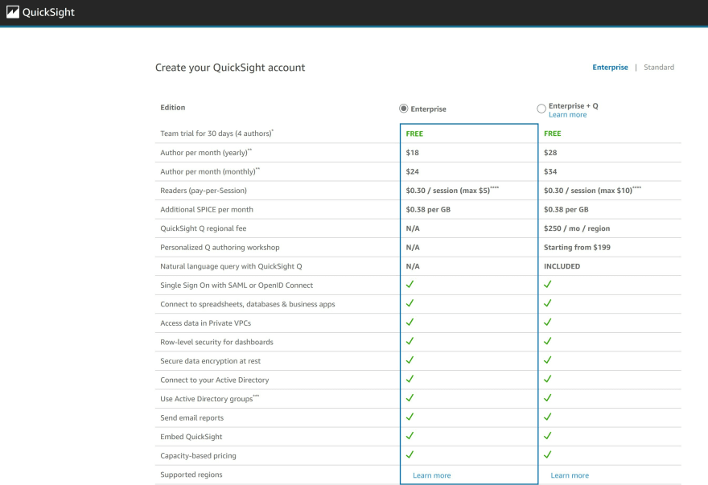The height and width of the screenshot is (485, 708).
Task: Click Natural language query with QuickSight Q label
Action: (x=231, y=266)
